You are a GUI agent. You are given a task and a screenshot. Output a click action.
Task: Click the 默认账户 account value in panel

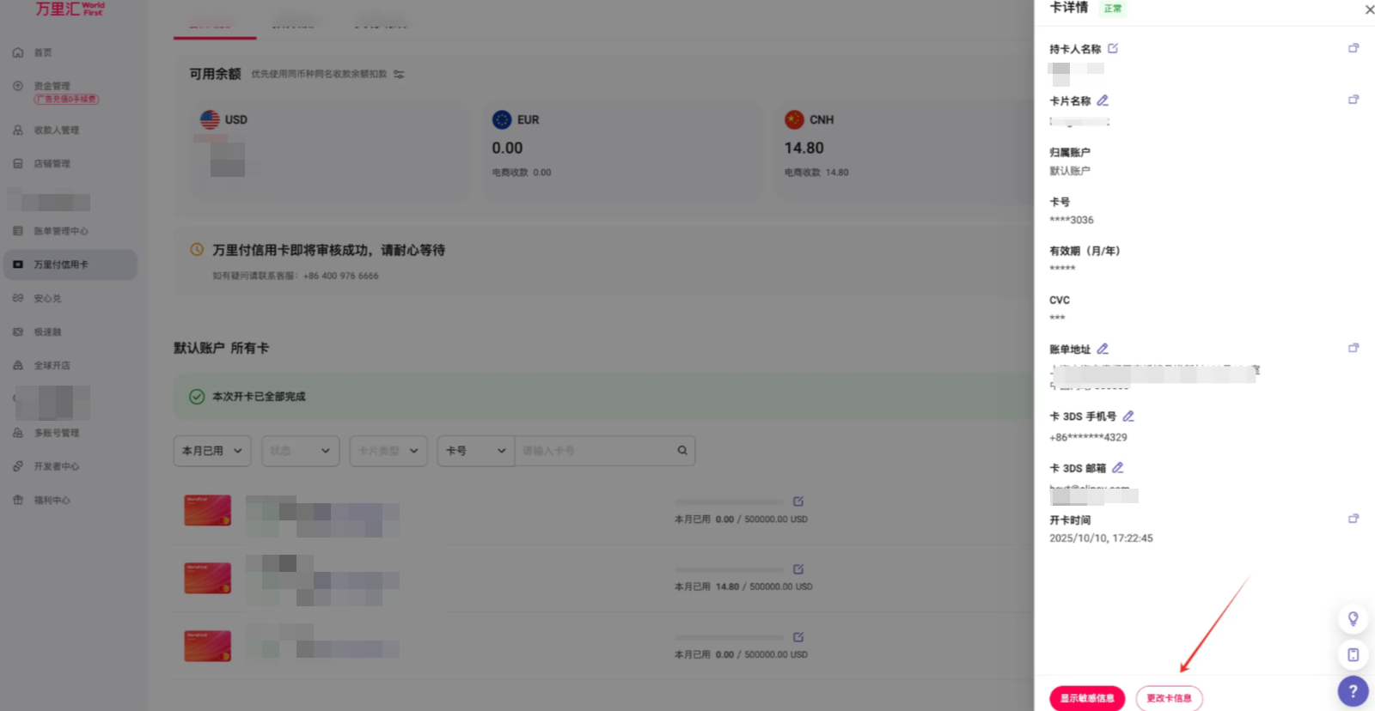pyautogui.click(x=1070, y=171)
